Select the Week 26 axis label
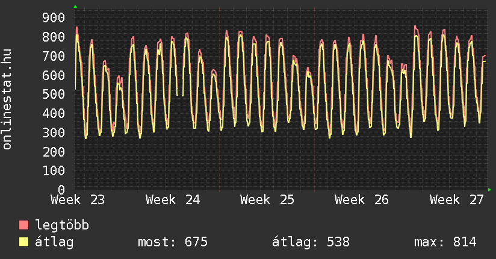This screenshot has height=259, width=496. coord(362,200)
